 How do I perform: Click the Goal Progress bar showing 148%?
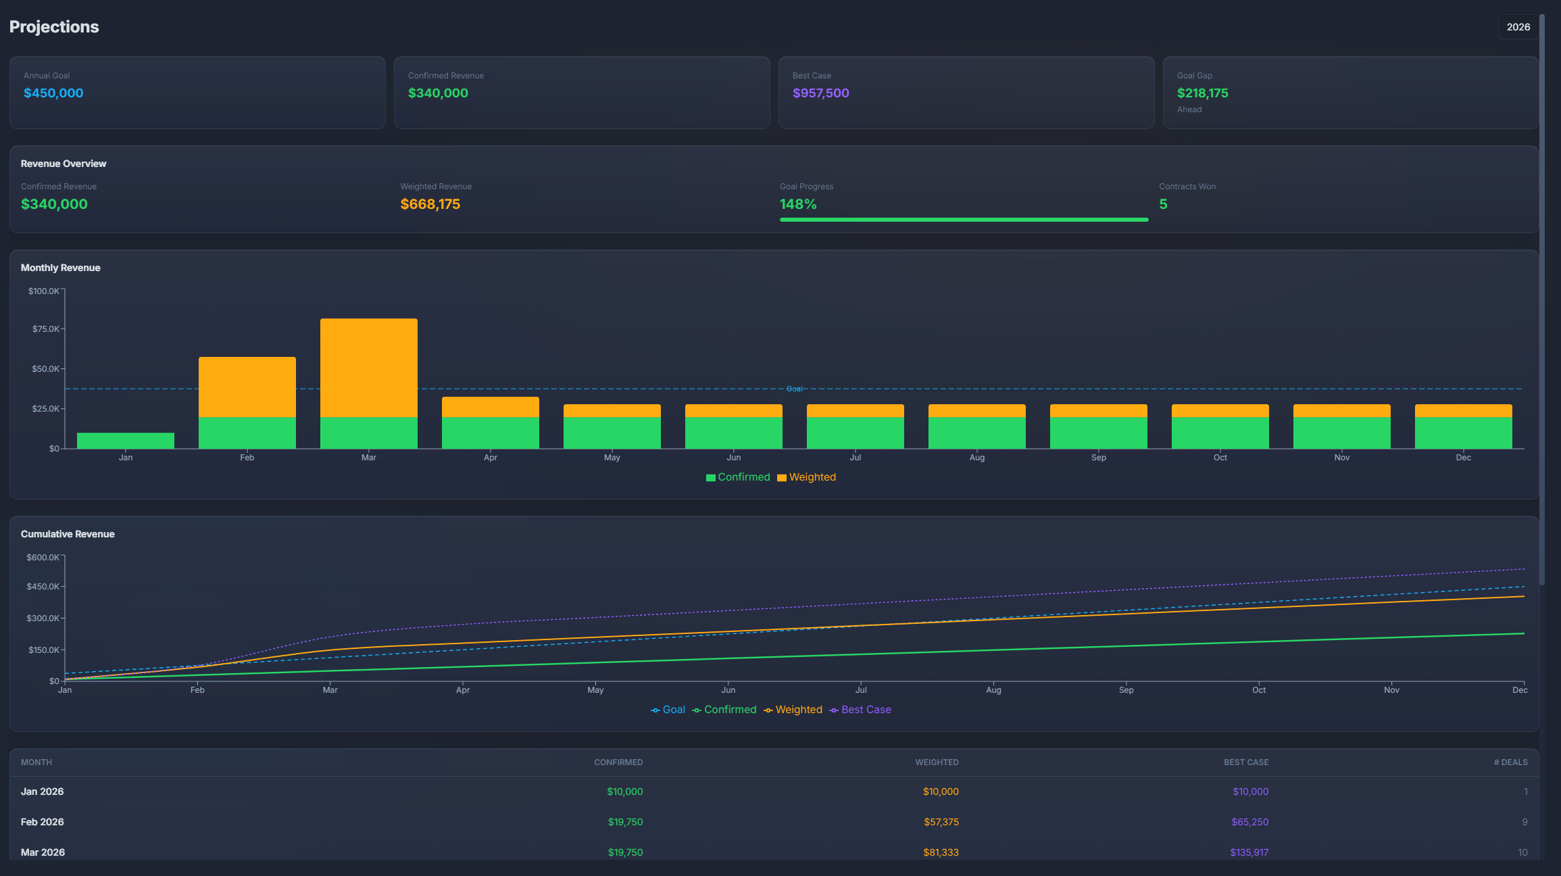962,219
